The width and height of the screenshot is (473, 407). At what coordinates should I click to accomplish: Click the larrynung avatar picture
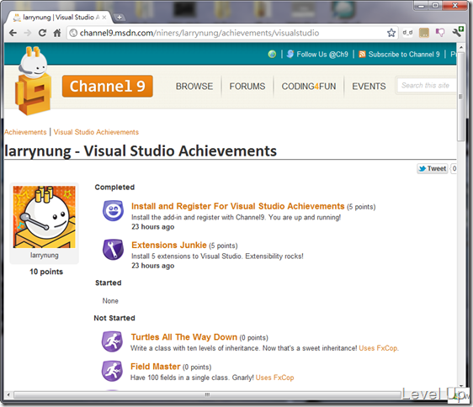pos(44,217)
